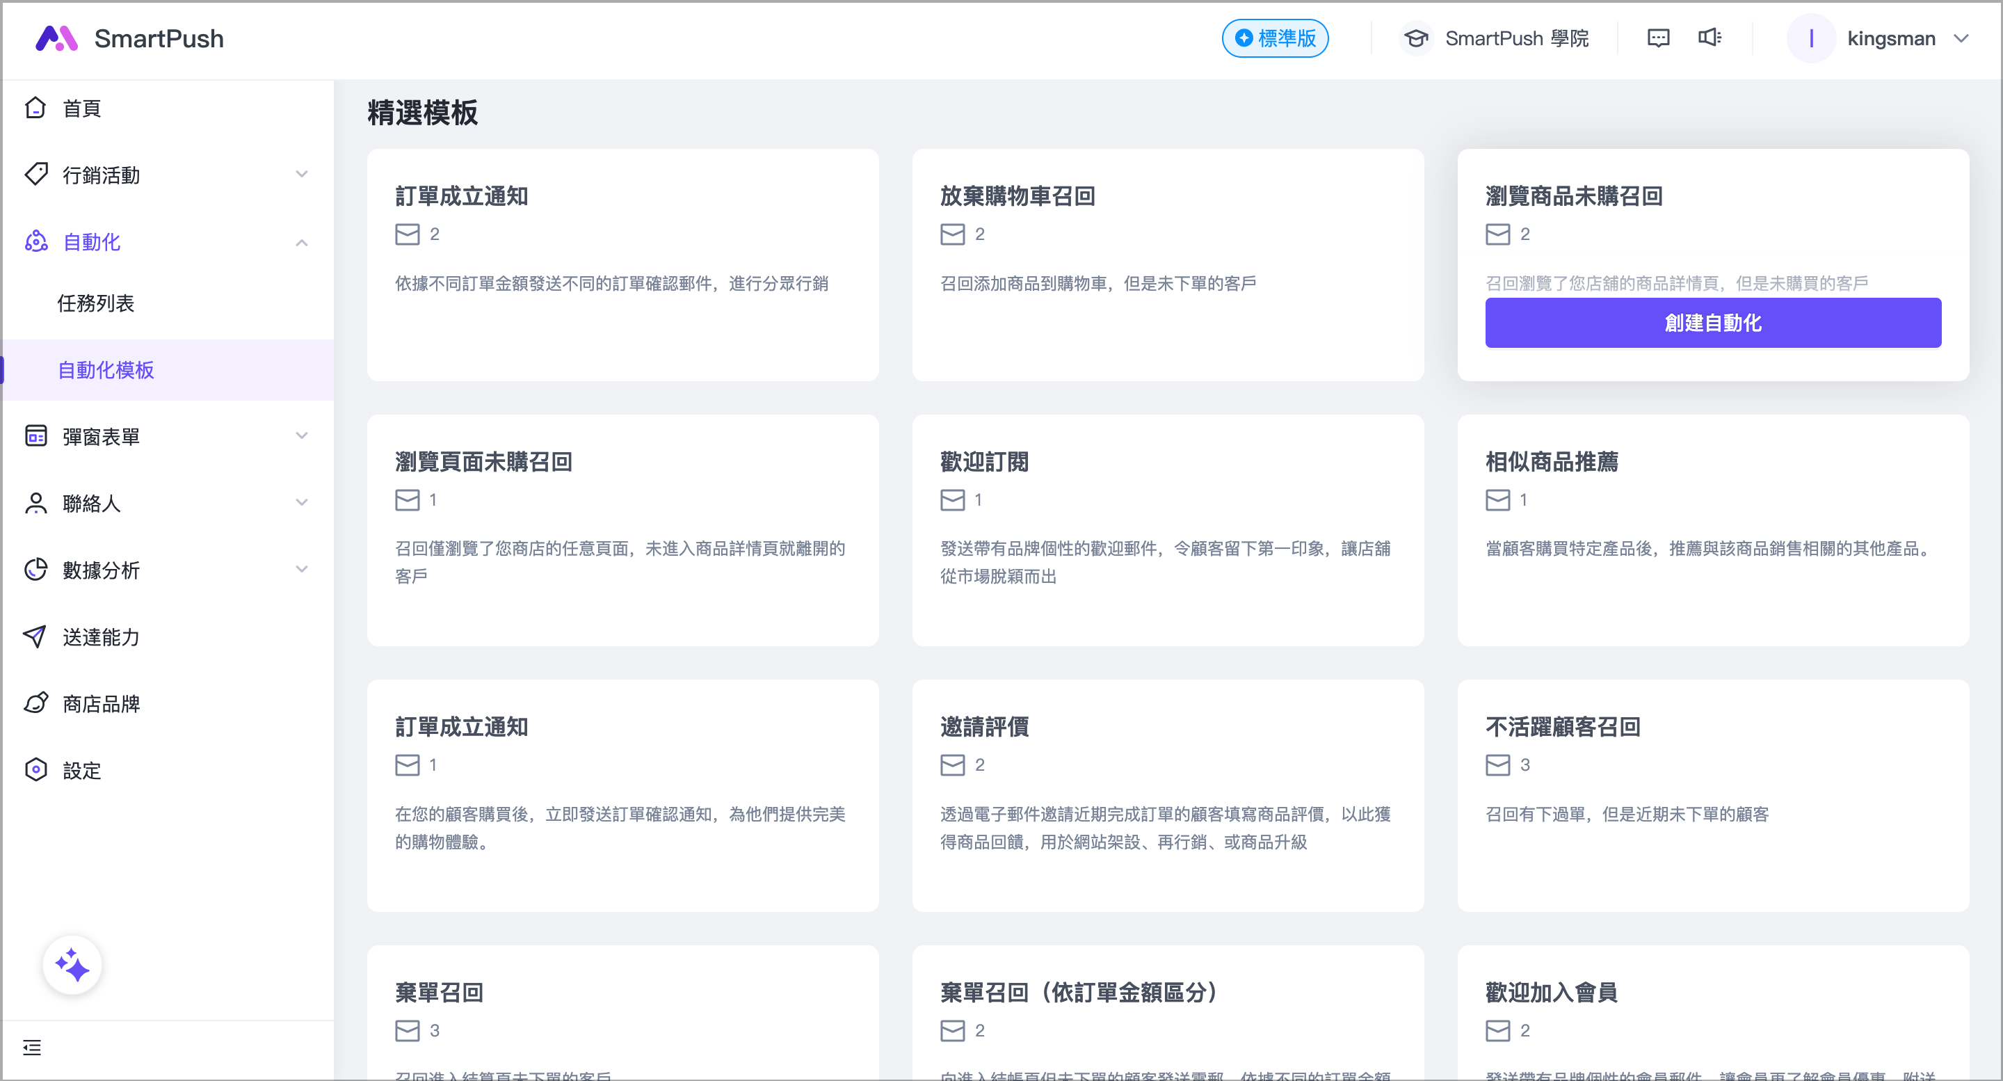The height and width of the screenshot is (1081, 2003).
Task: Click the 創建自動化 purple button
Action: tap(1712, 323)
